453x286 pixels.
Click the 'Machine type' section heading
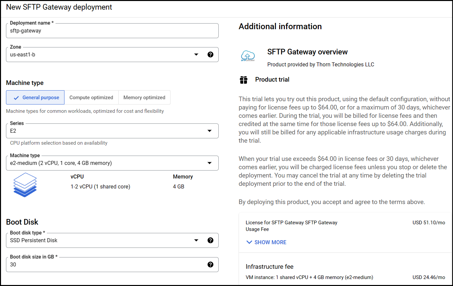(25, 83)
